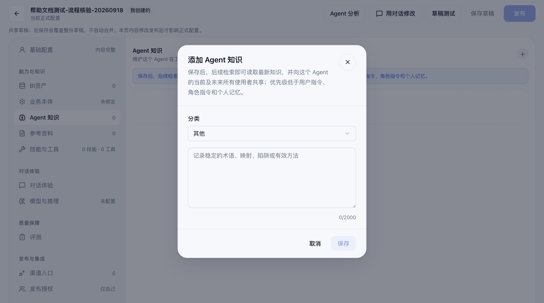This screenshot has height=303, width=544.
Task: Click the 对话体验 chat bubble icon
Action: pyautogui.click(x=22, y=185)
